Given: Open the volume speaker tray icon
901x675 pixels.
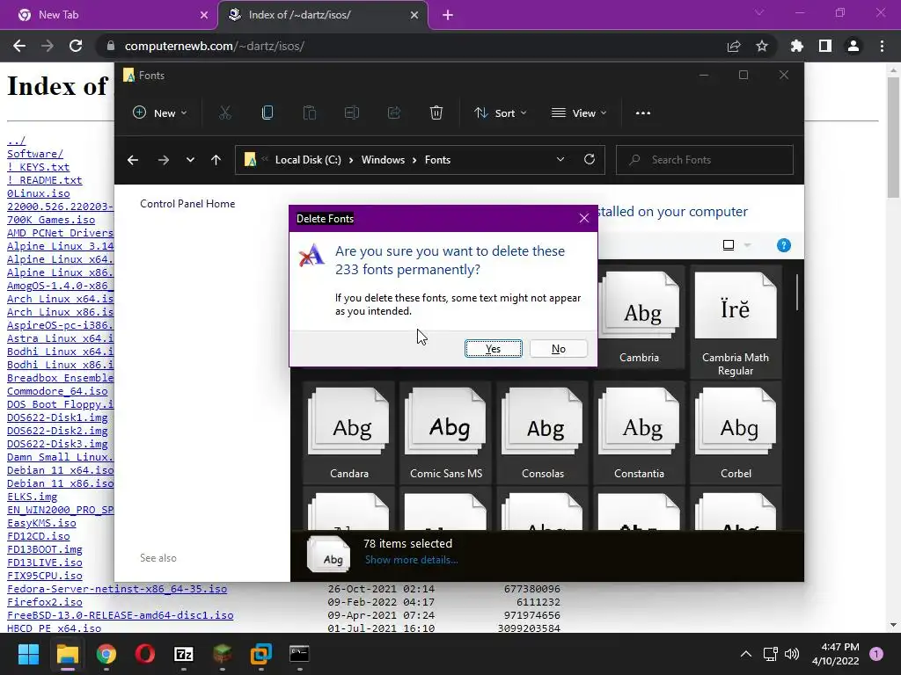Looking at the screenshot, I should point(792,654).
